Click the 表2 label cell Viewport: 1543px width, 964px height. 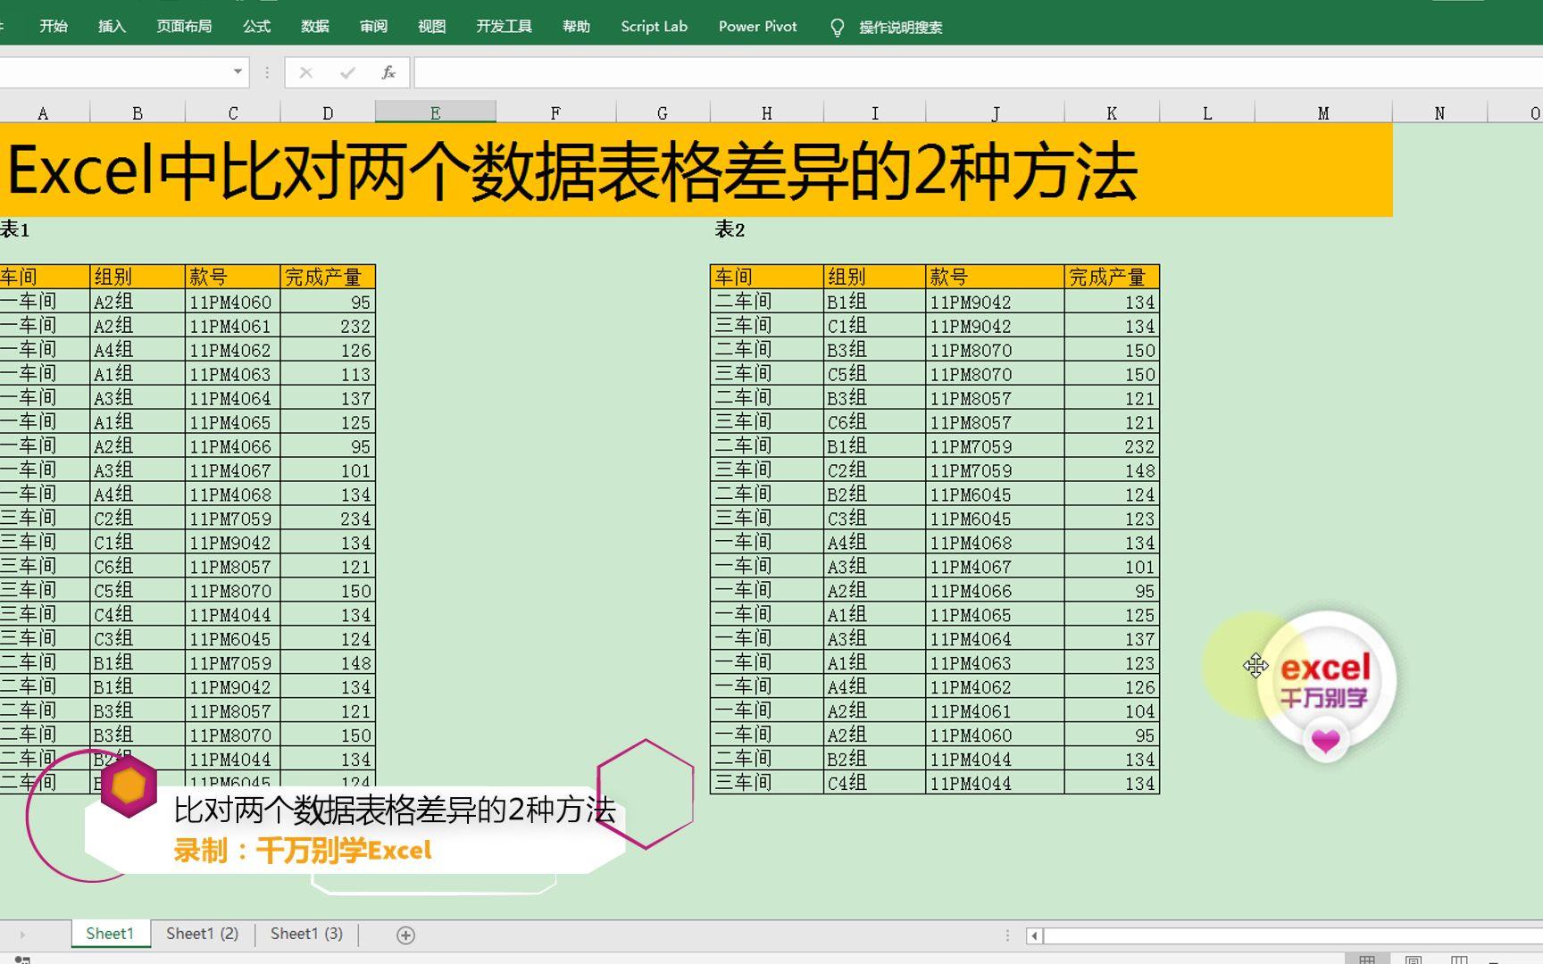tap(730, 229)
